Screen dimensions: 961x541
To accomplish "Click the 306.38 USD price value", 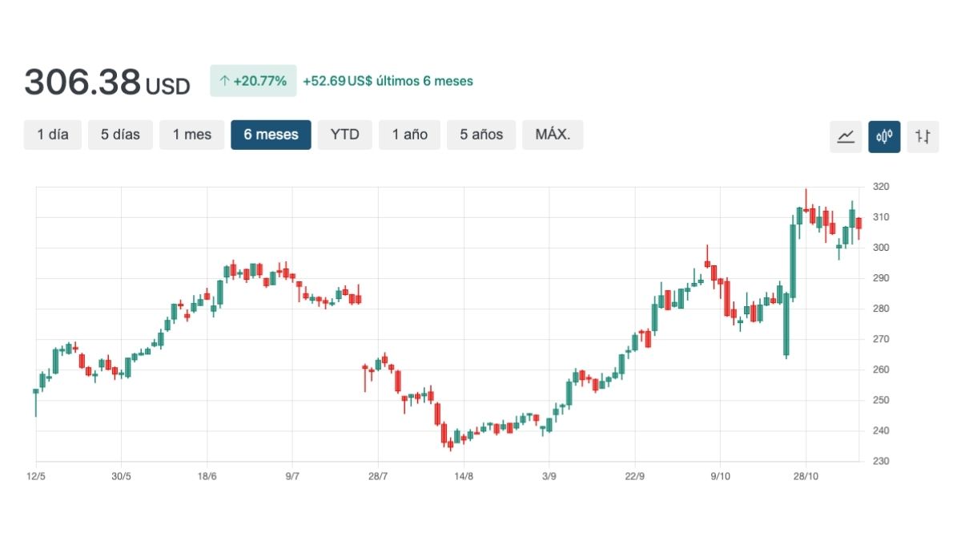I will 107,83.
